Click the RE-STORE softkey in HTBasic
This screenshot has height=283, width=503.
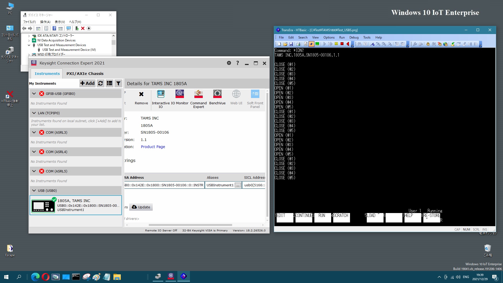(431, 217)
